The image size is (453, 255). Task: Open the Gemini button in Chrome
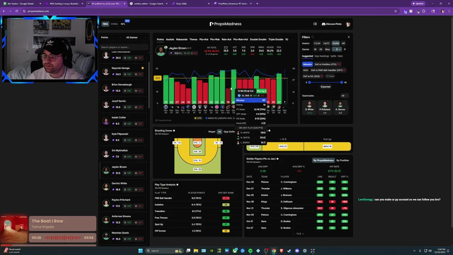[418, 4]
